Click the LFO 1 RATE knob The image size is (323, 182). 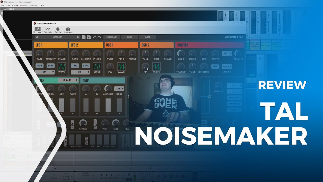pos(39,53)
